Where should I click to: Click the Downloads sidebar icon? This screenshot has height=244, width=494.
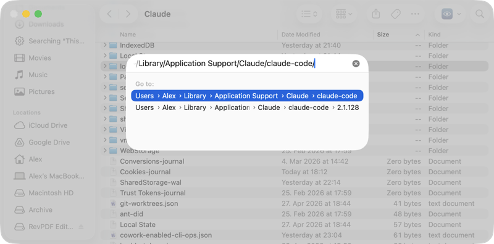20,24
